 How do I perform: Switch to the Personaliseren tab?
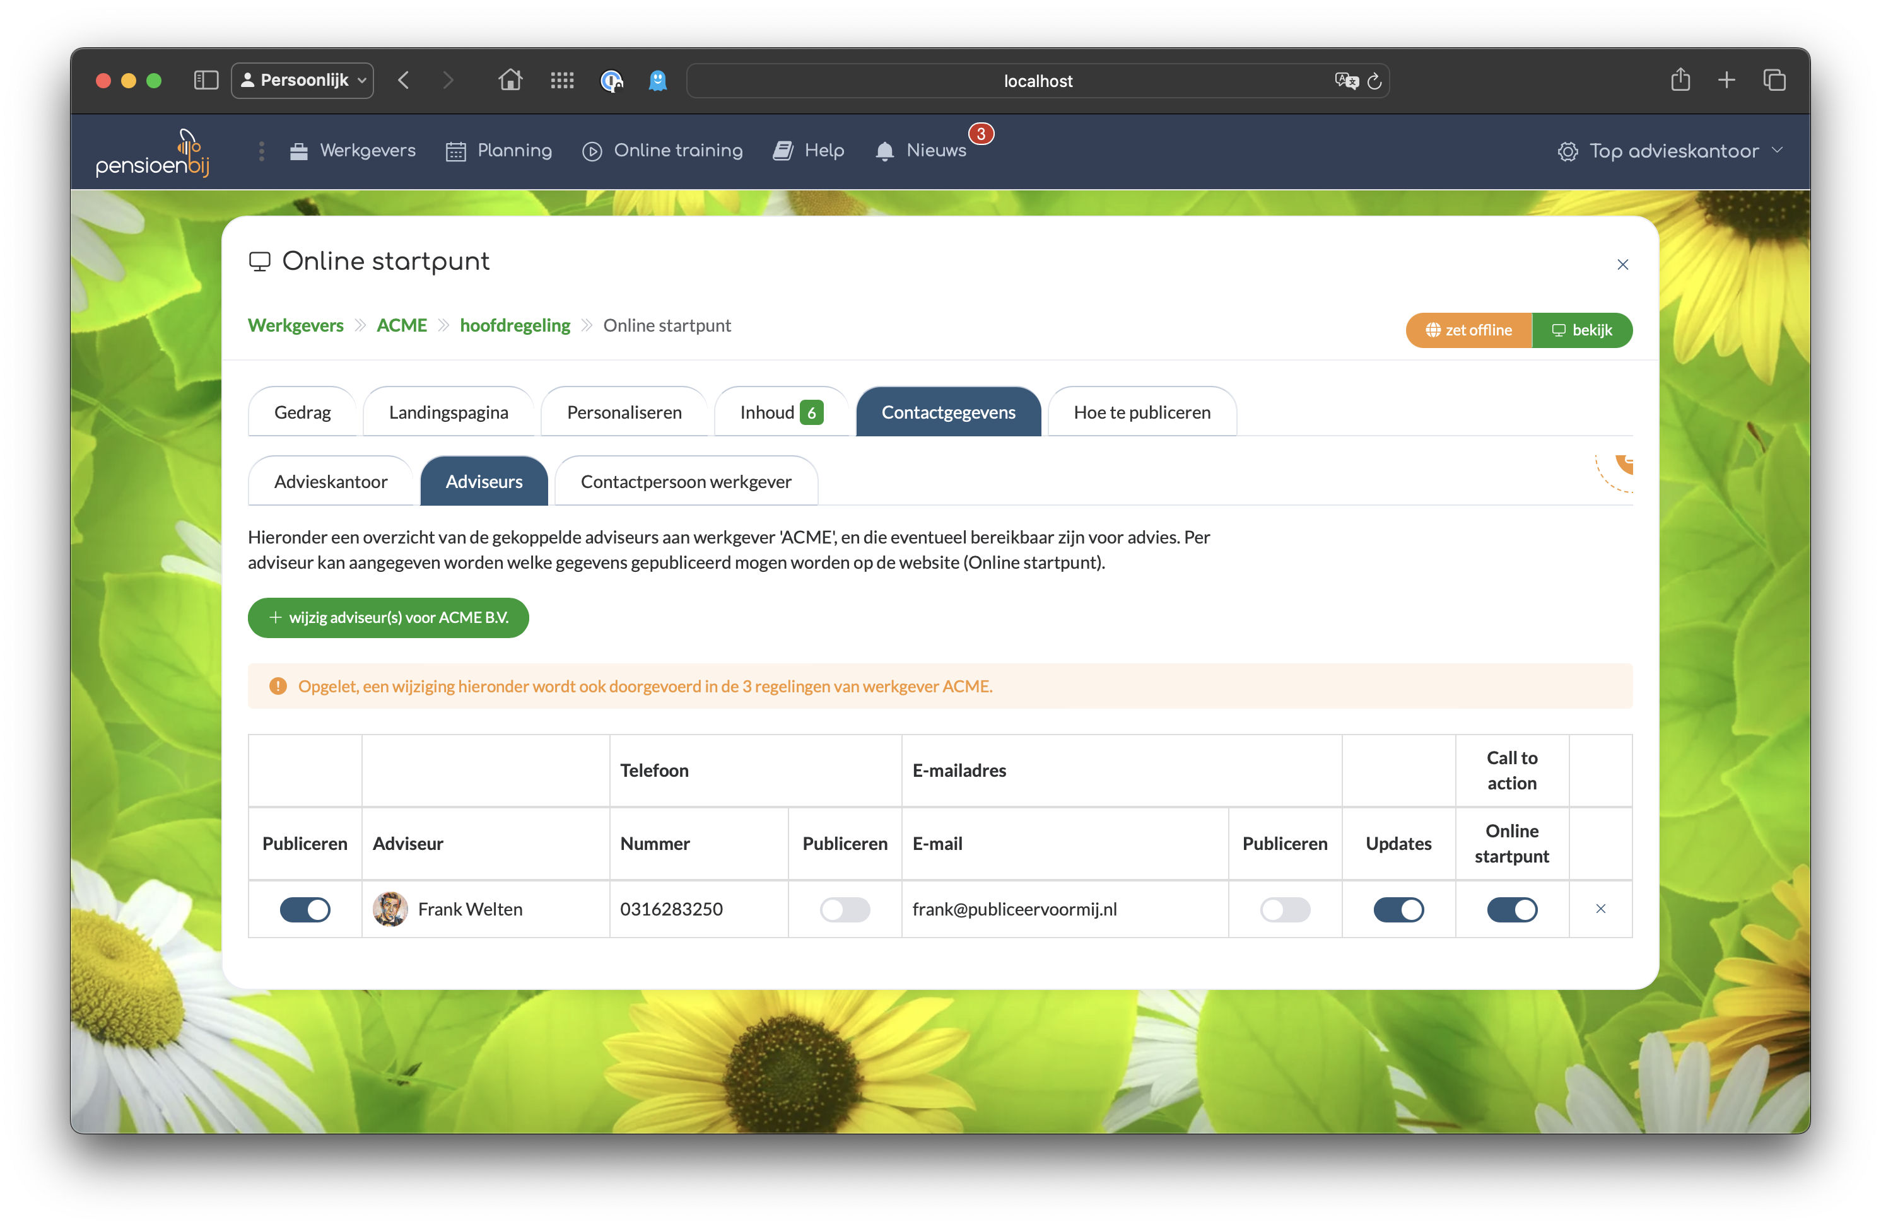(x=624, y=412)
